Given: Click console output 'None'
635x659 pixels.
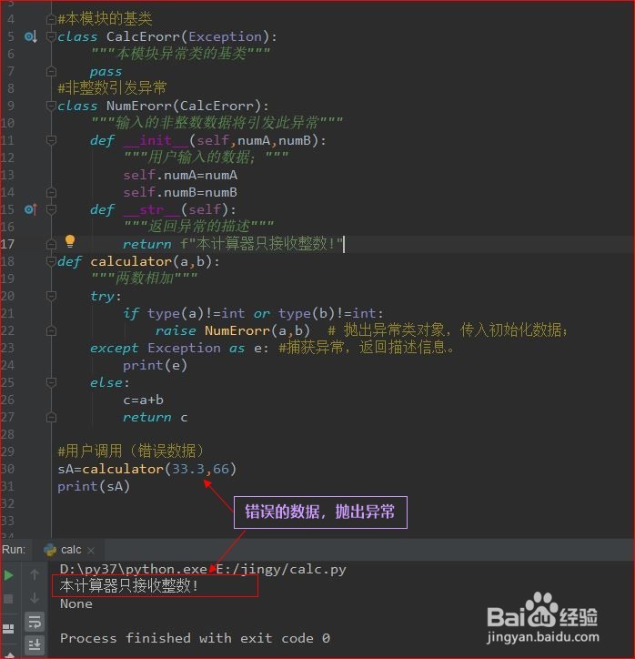Looking at the screenshot, I should (76, 604).
